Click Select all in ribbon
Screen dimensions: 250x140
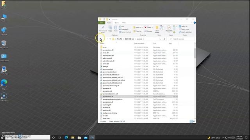tap(183, 26)
